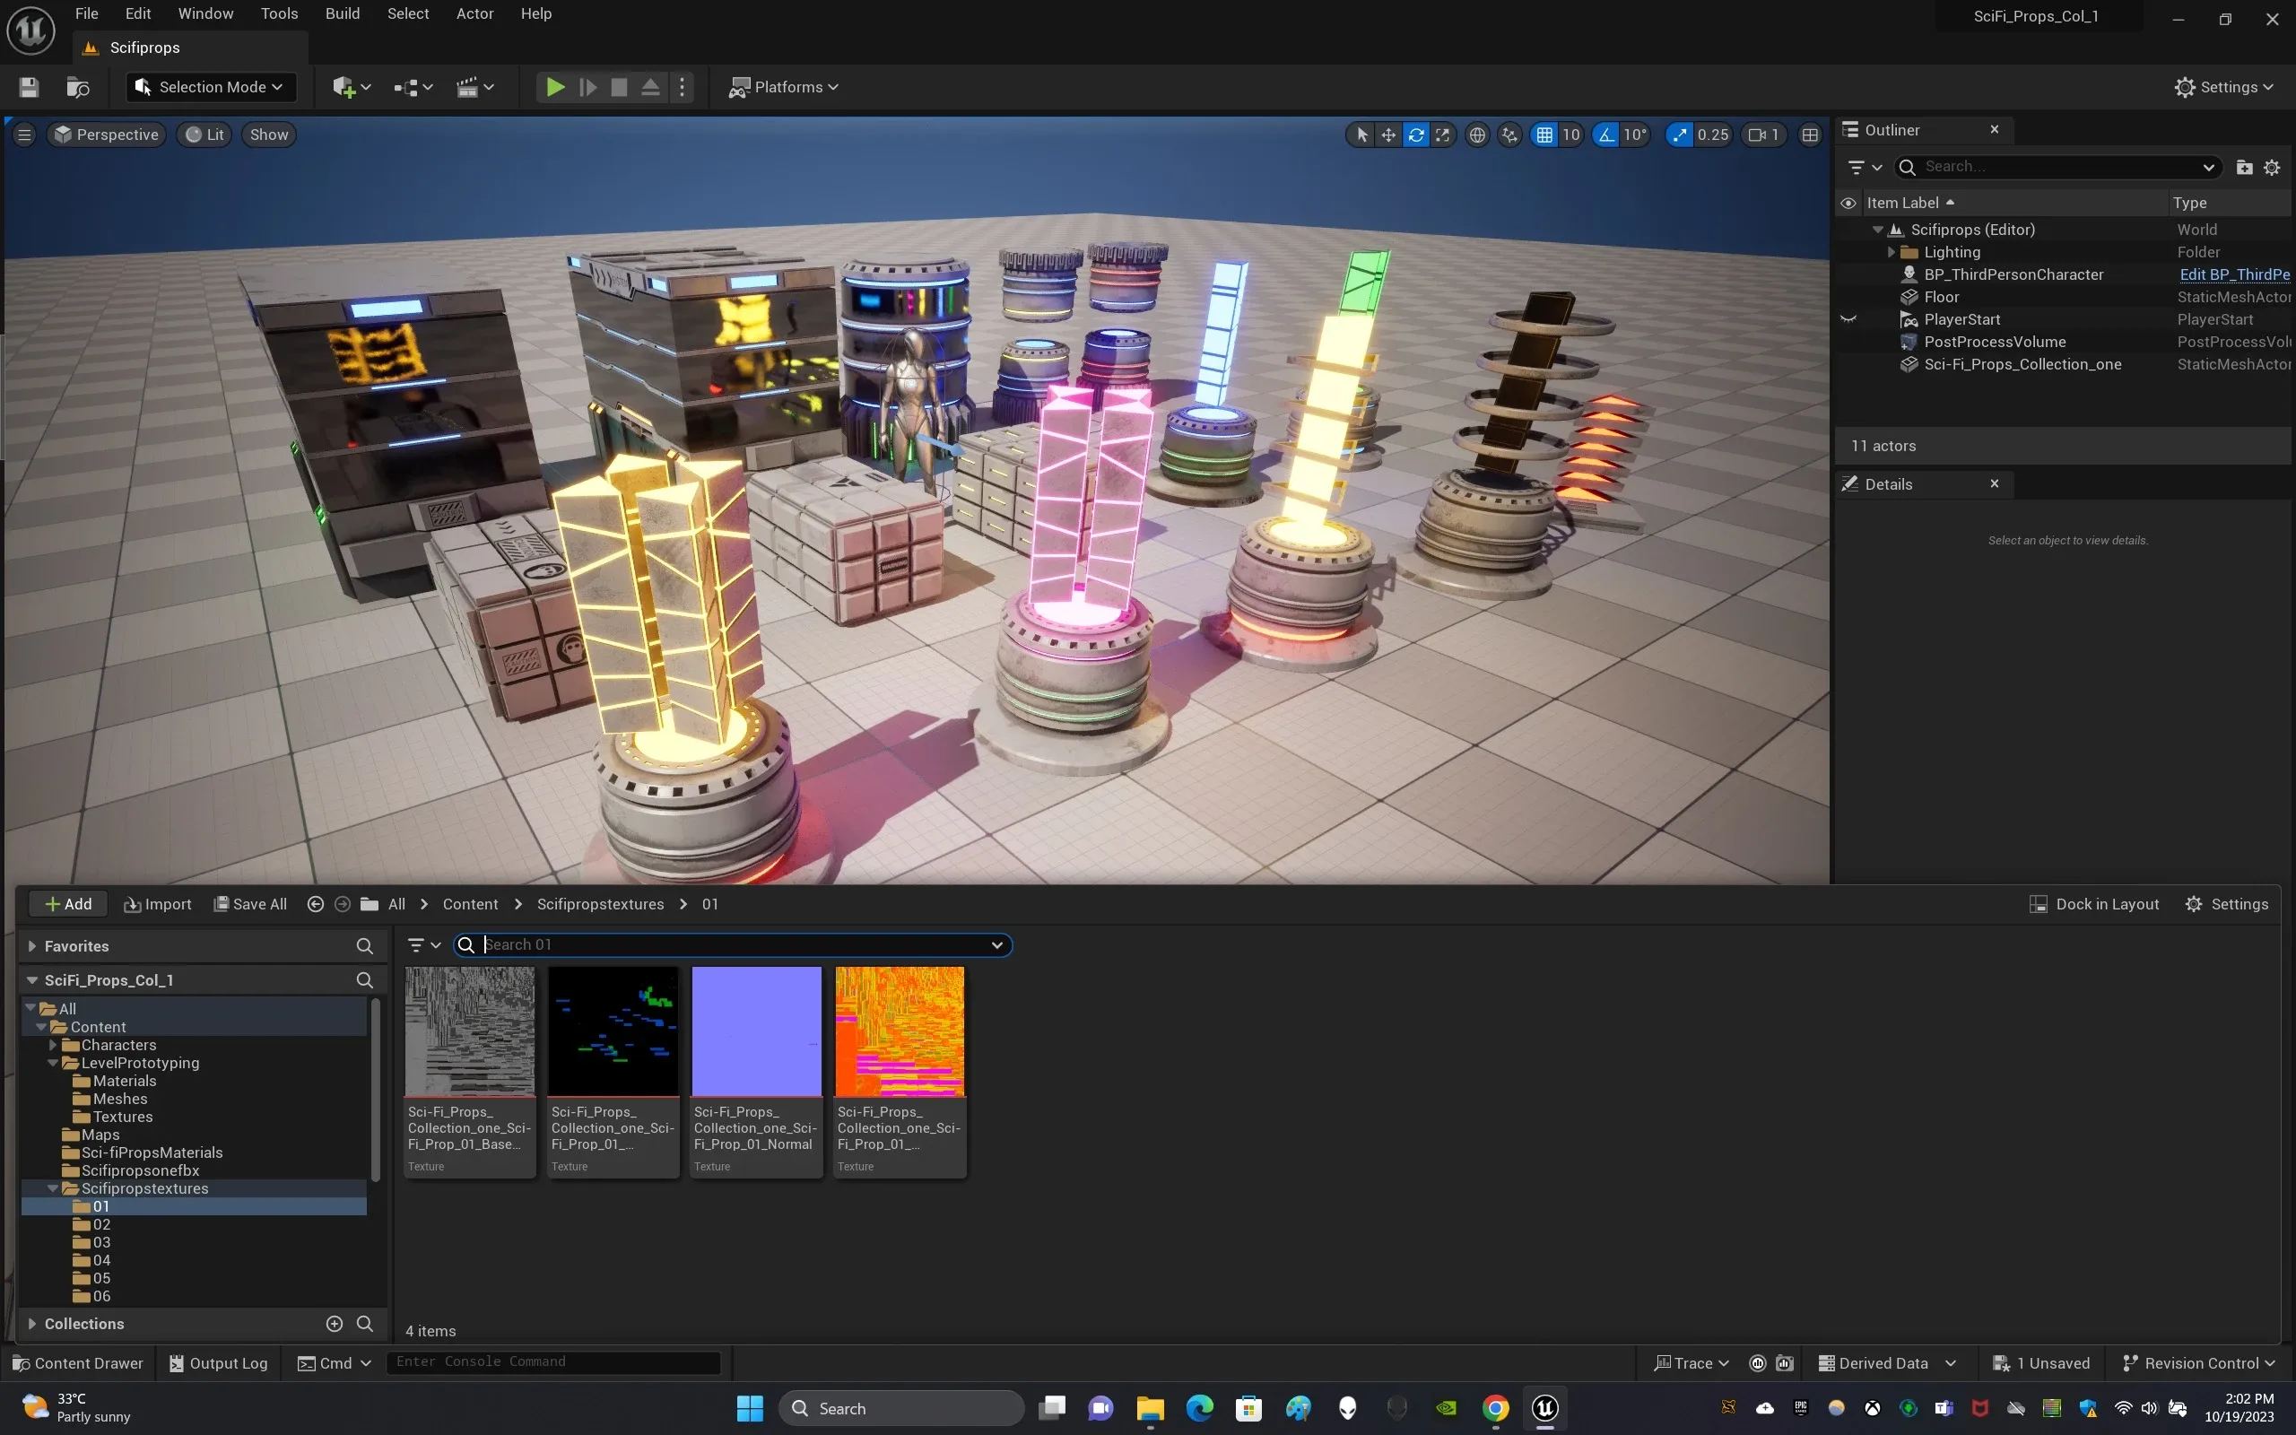Select the orange-pink texture thumbnail
This screenshot has width=2296, height=1435.
pyautogui.click(x=899, y=1031)
